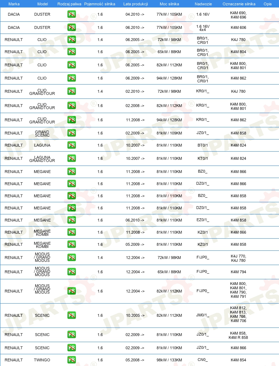The height and width of the screenshot is (366, 279).
Task: Select the 05.2009 -> production date cell
Action: pos(135,244)
